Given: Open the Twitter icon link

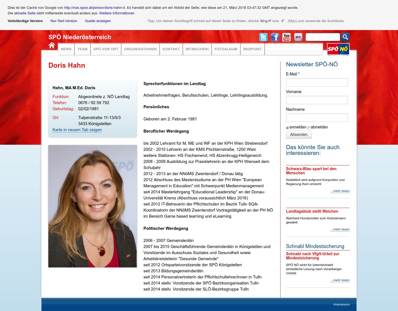Looking at the screenshot, I should (x=263, y=37).
